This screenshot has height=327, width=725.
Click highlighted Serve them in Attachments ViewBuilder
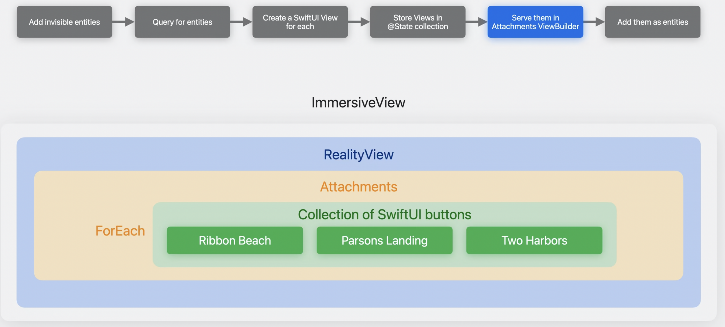(x=535, y=22)
